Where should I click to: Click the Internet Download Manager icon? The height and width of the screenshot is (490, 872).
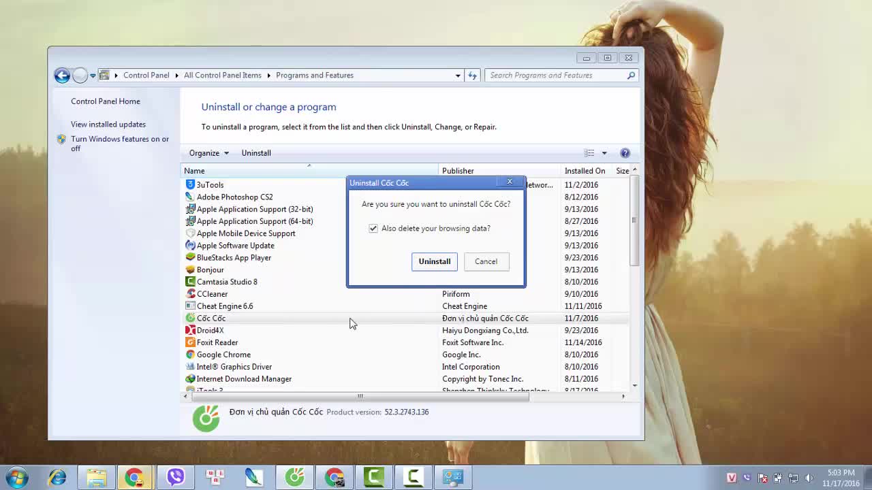[x=191, y=379]
